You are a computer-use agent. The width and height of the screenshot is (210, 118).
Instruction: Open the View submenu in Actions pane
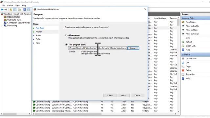[188, 38]
